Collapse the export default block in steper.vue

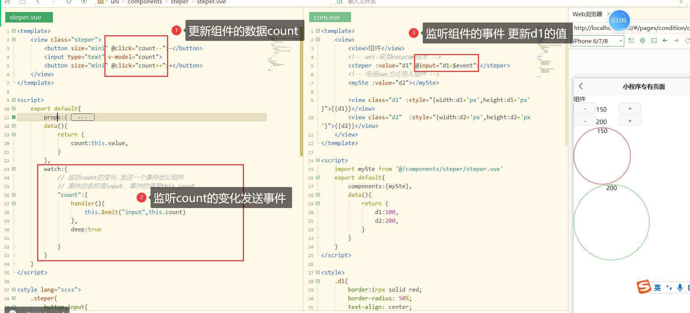coord(14,109)
